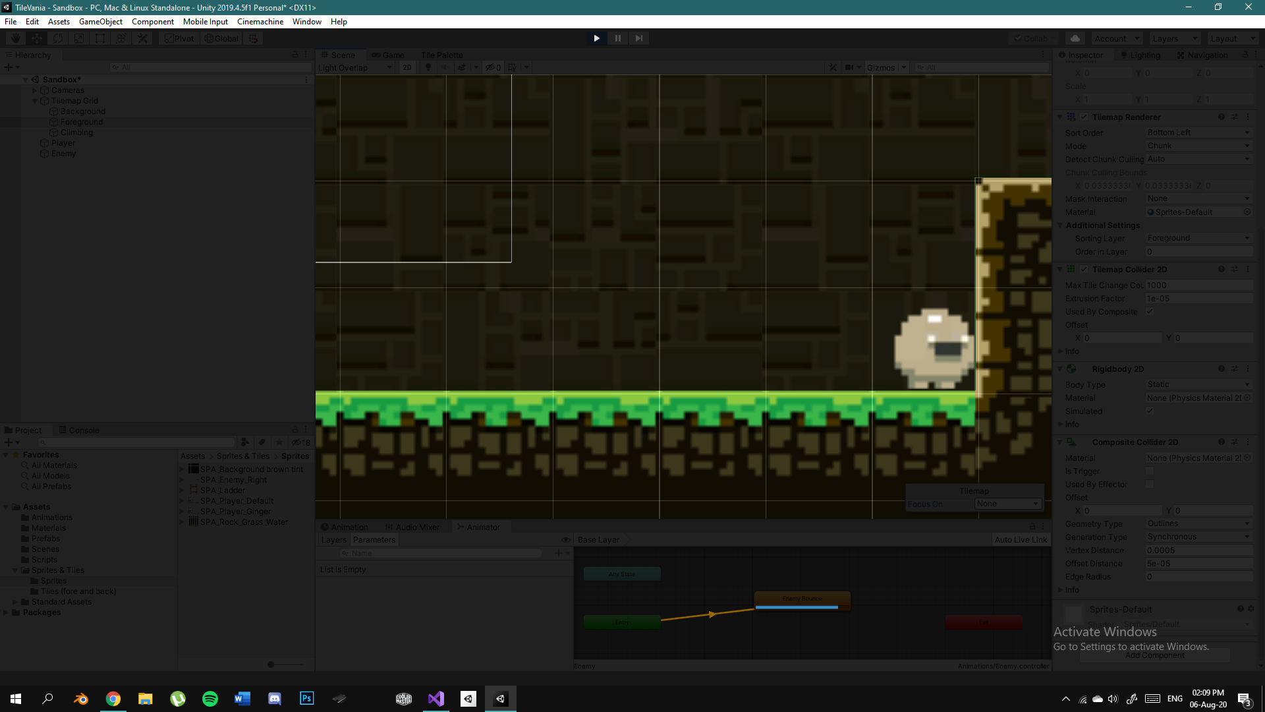Screen dimensions: 1265x712
Task: Open the Cinemachine menu
Action: coord(260,21)
